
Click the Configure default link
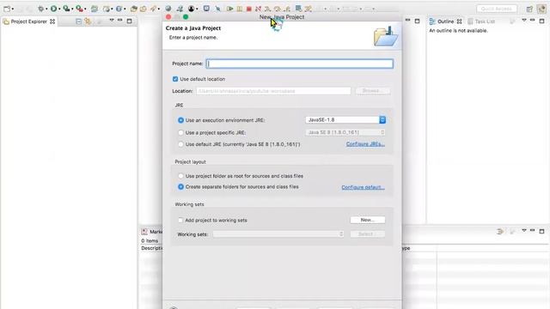[x=363, y=187]
